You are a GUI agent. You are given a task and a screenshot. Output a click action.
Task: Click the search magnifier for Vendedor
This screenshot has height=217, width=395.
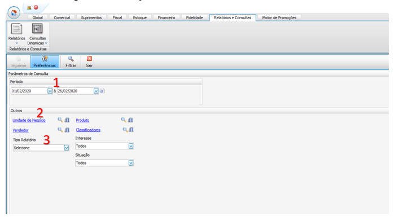60,130
